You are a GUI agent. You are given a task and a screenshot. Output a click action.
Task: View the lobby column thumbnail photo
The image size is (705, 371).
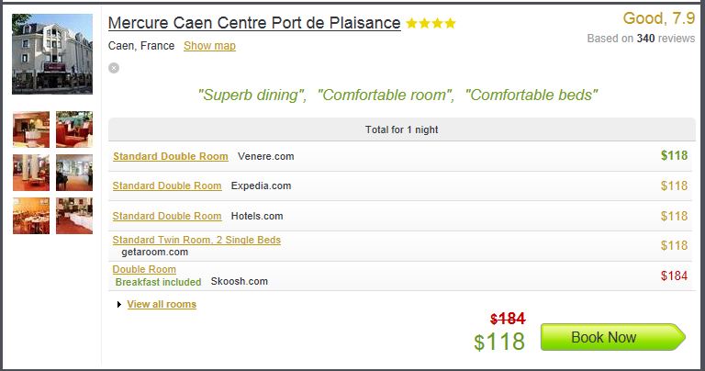click(31, 173)
